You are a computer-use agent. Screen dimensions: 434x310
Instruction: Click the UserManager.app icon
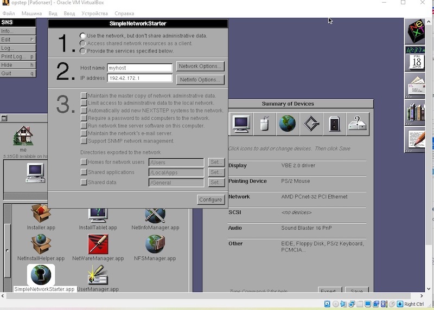point(98,276)
